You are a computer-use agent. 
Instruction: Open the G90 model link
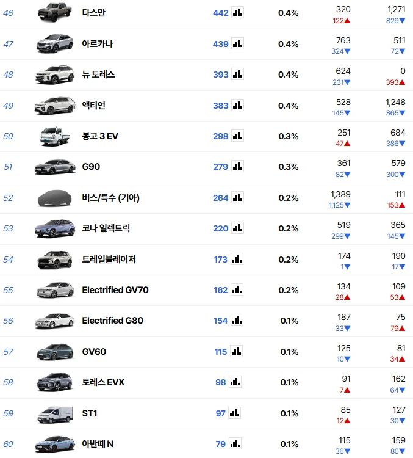click(x=91, y=167)
